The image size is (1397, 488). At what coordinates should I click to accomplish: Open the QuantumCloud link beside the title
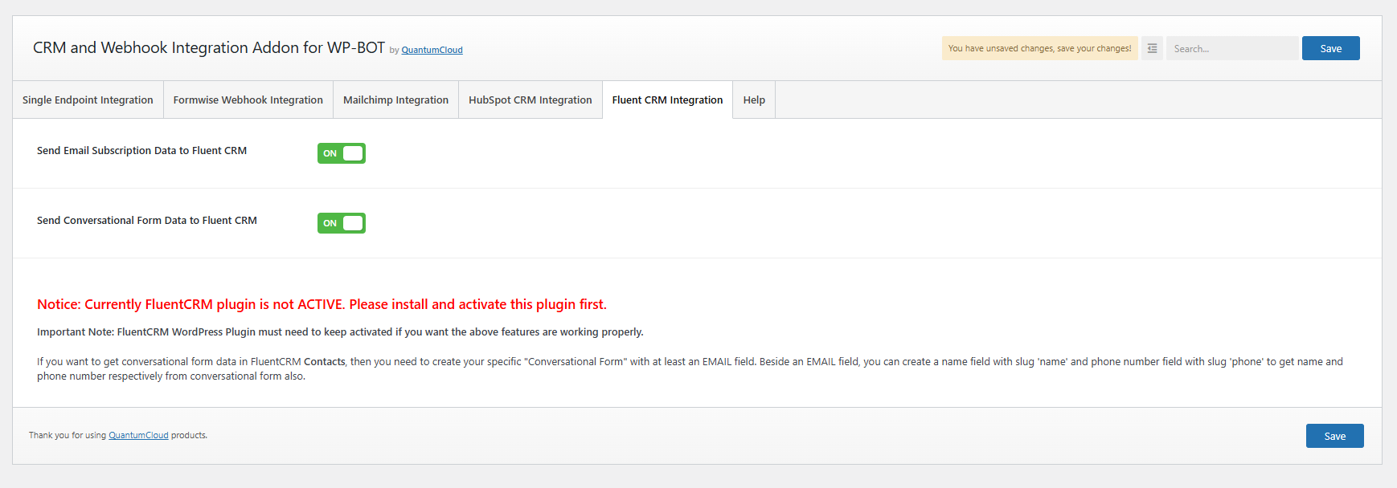click(x=432, y=50)
